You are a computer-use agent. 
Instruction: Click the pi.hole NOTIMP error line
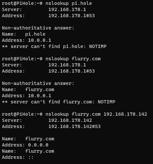[x=54, y=46]
